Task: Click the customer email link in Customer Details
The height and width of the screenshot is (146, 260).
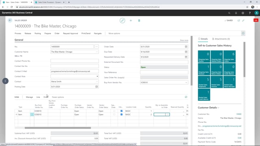Action: coord(222,126)
